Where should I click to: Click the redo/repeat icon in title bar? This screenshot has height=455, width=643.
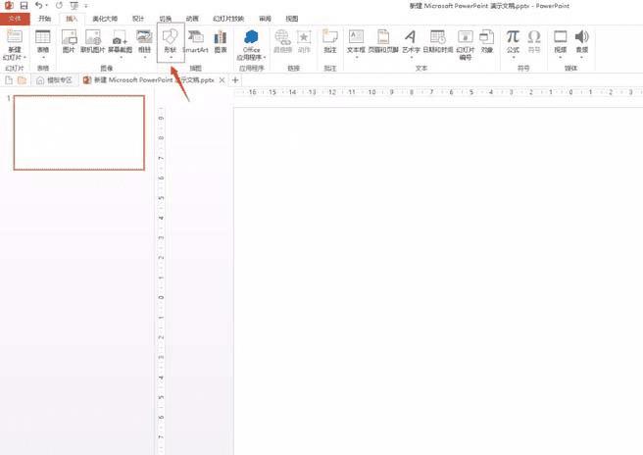59,5
